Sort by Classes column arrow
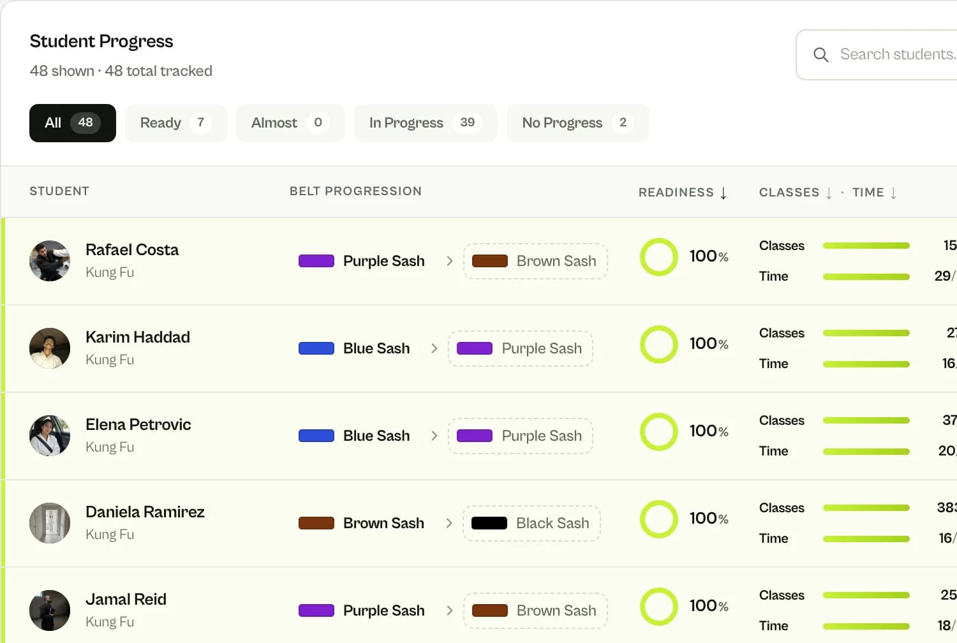The width and height of the screenshot is (957, 643). pyautogui.click(x=829, y=193)
